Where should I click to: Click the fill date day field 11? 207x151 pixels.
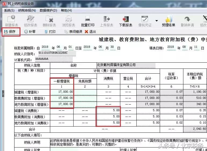point(197,48)
